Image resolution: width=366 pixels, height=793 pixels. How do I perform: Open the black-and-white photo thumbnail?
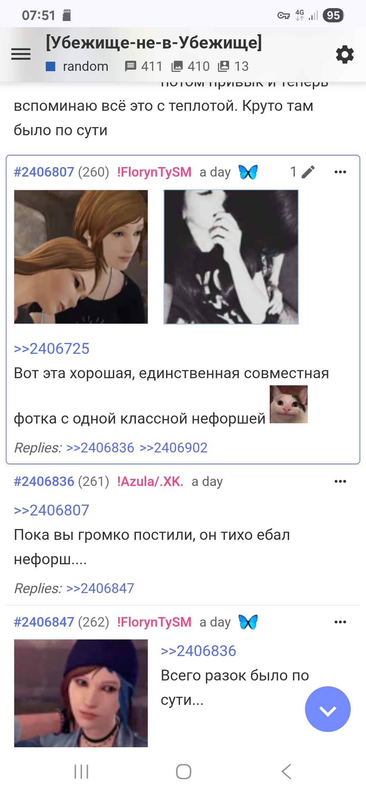[x=231, y=257]
